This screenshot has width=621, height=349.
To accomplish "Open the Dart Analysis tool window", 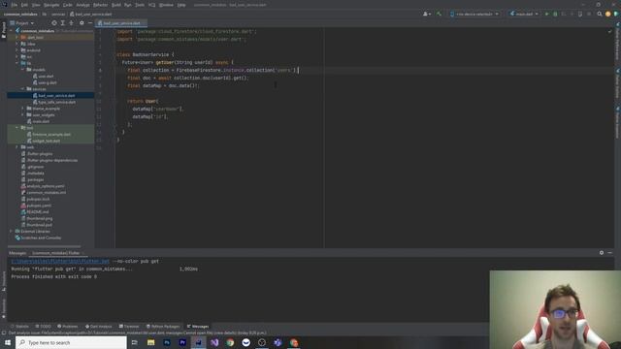I will [99, 327].
